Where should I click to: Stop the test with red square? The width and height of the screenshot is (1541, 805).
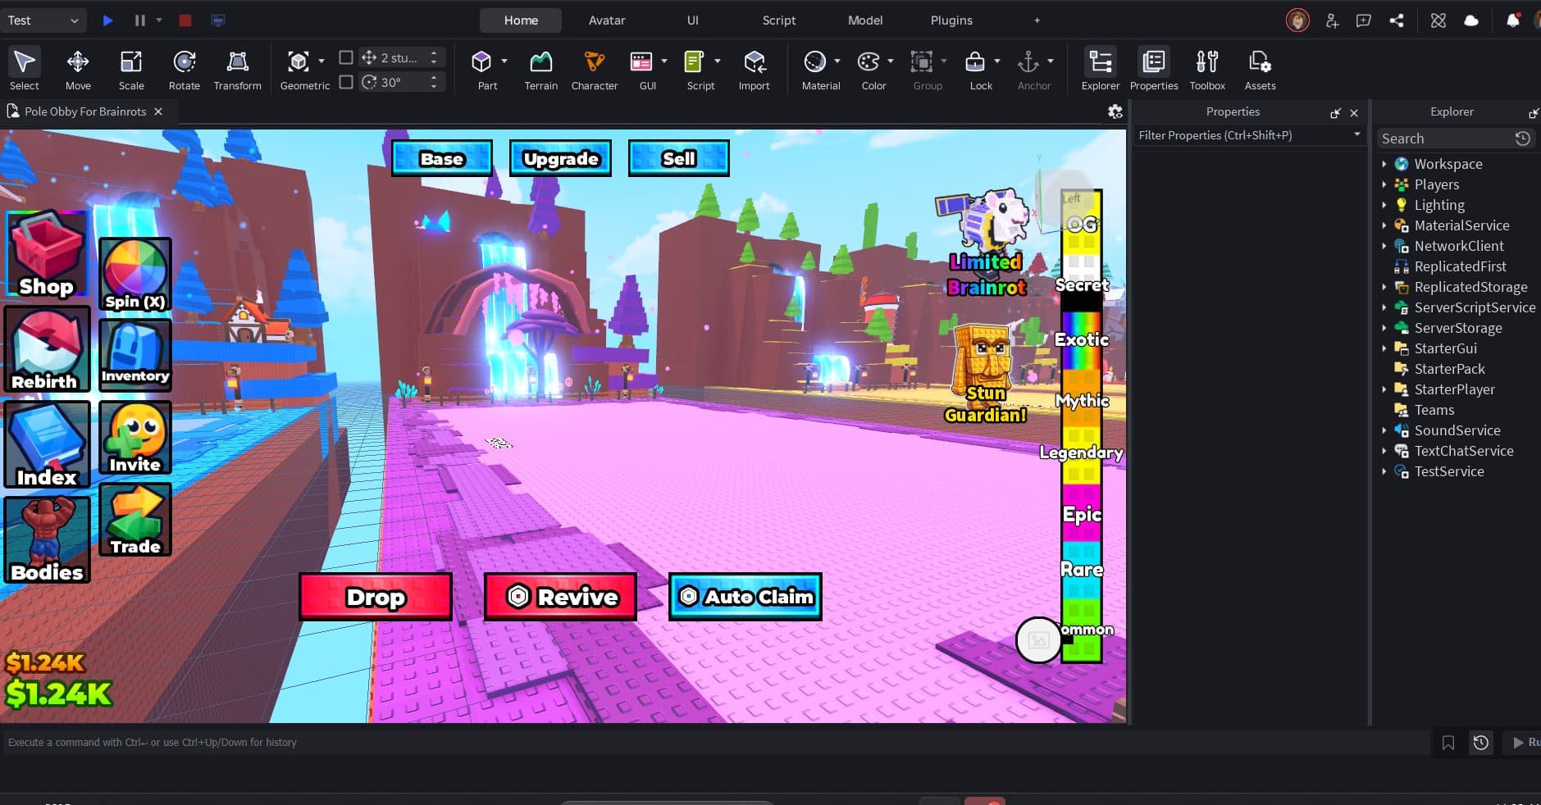(185, 20)
